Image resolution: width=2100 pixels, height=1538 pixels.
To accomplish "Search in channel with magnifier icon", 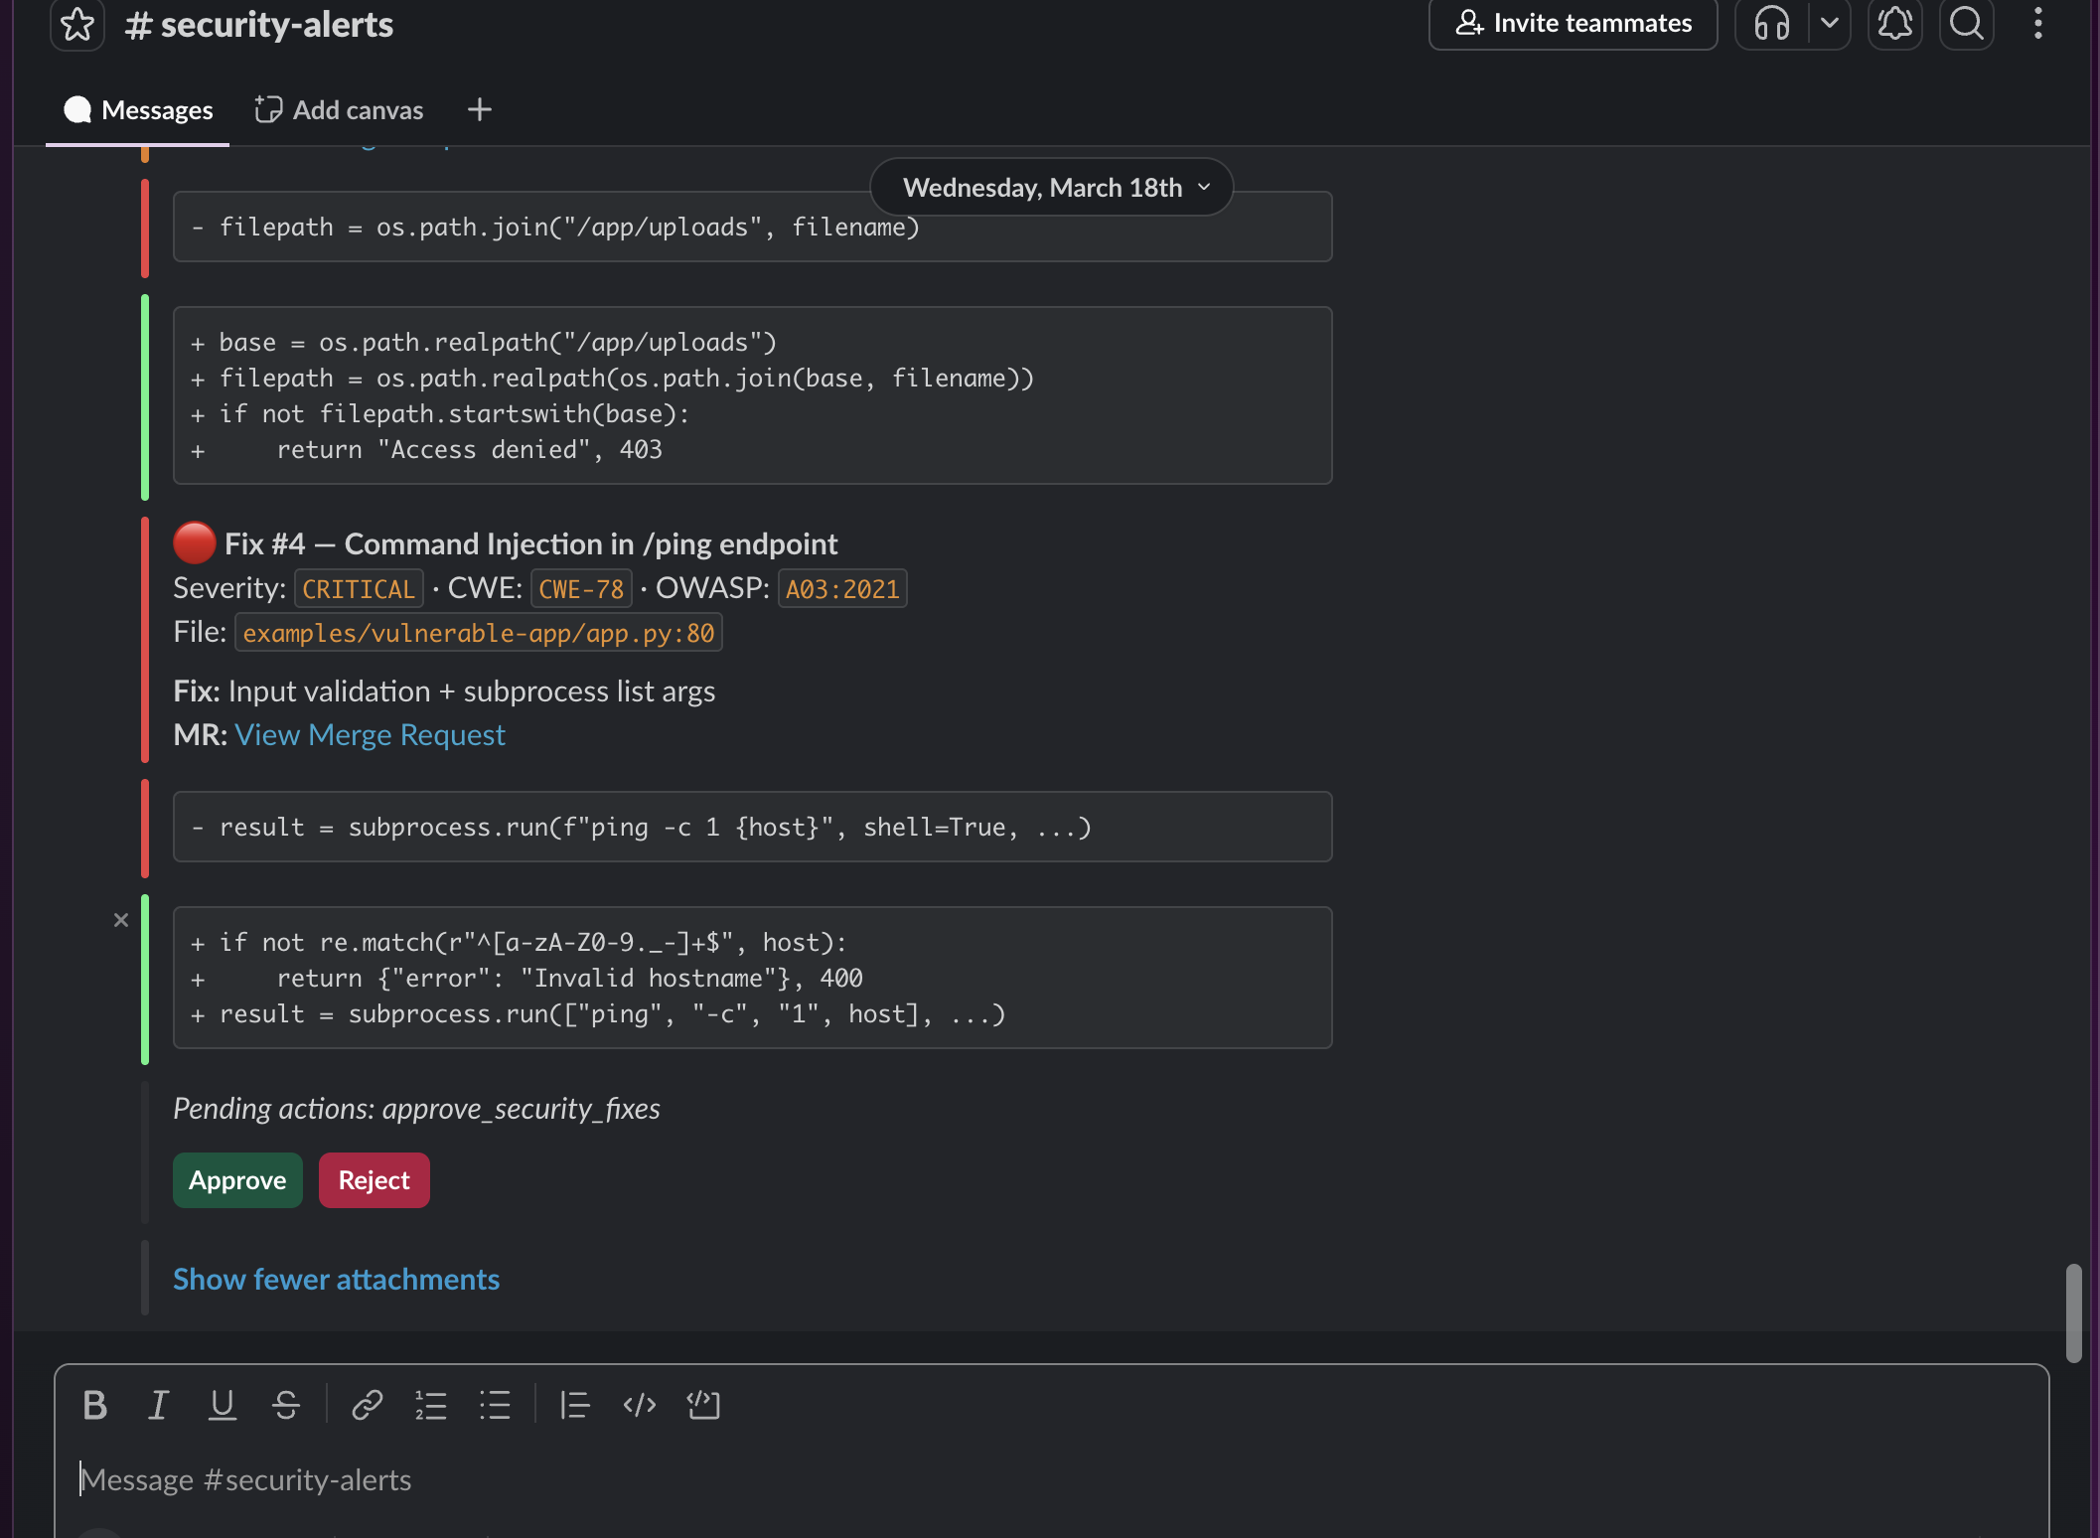I will [1966, 23].
